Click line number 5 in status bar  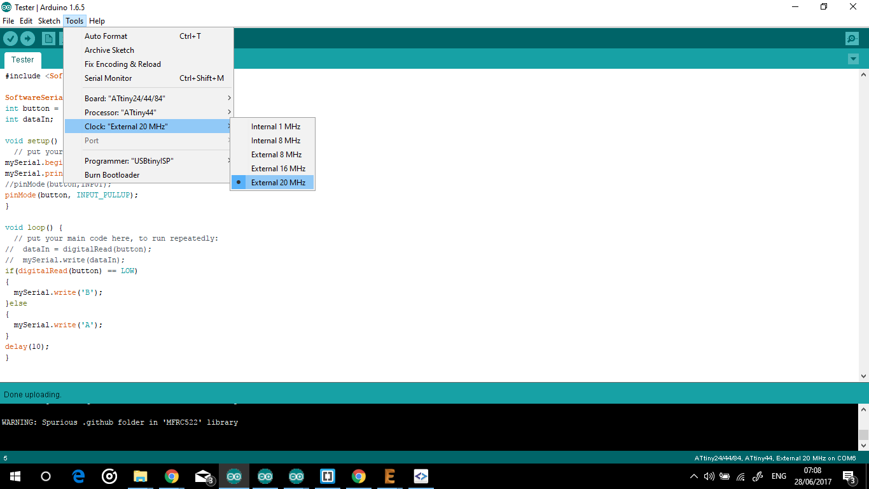pyautogui.click(x=5, y=458)
